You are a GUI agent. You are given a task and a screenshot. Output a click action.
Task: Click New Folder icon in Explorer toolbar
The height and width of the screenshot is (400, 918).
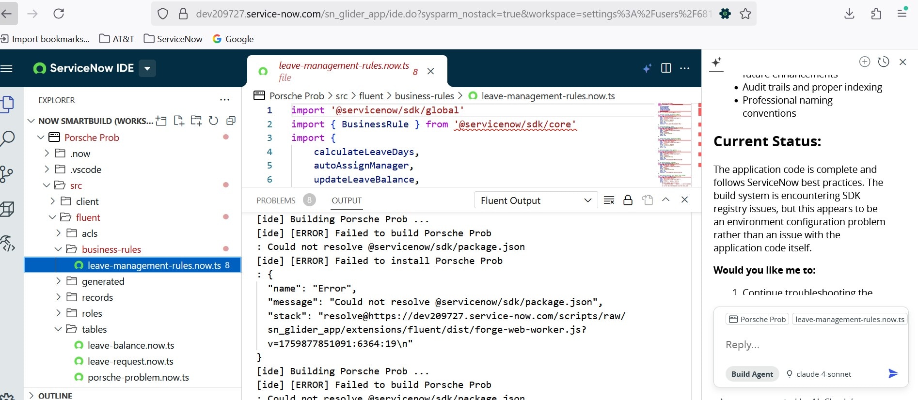196,121
